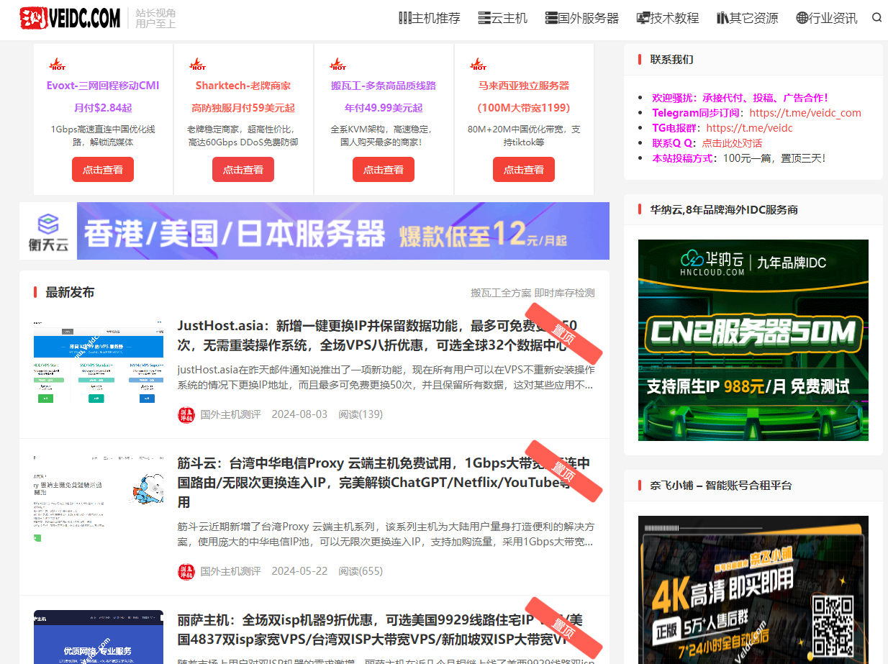Open the 主机推荐 menu
The height and width of the screenshot is (664, 888).
click(x=430, y=18)
